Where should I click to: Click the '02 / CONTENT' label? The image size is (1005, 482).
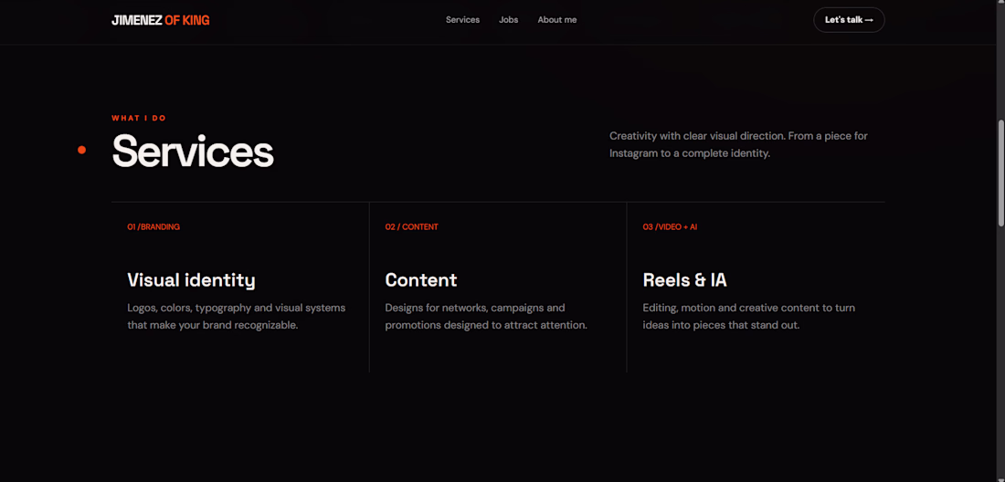pyautogui.click(x=411, y=226)
